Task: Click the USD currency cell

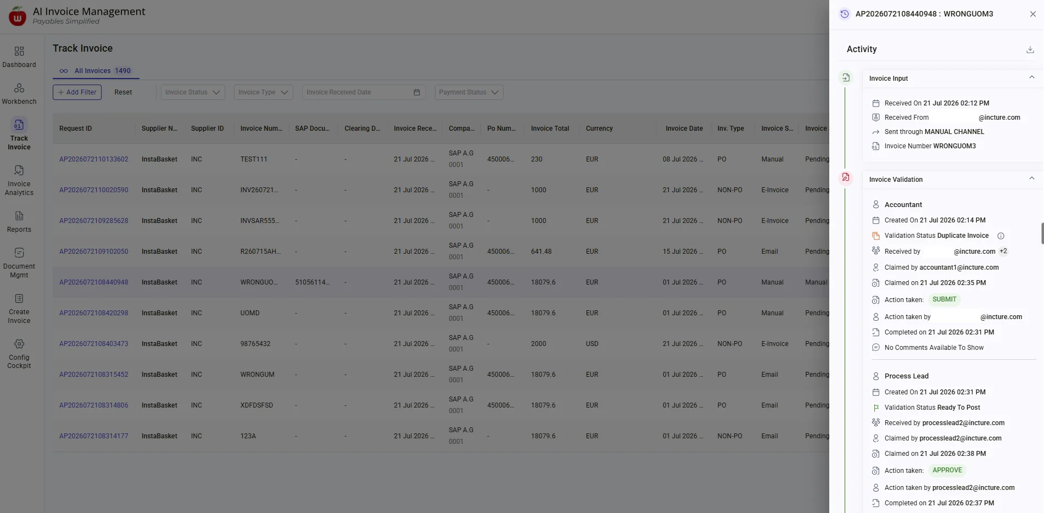Action: pyautogui.click(x=592, y=344)
